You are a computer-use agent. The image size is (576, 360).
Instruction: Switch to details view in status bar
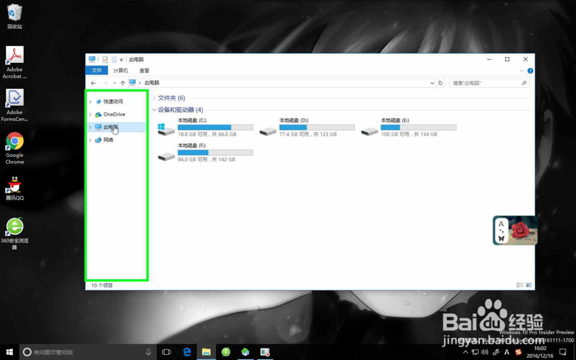pyautogui.click(x=520, y=285)
